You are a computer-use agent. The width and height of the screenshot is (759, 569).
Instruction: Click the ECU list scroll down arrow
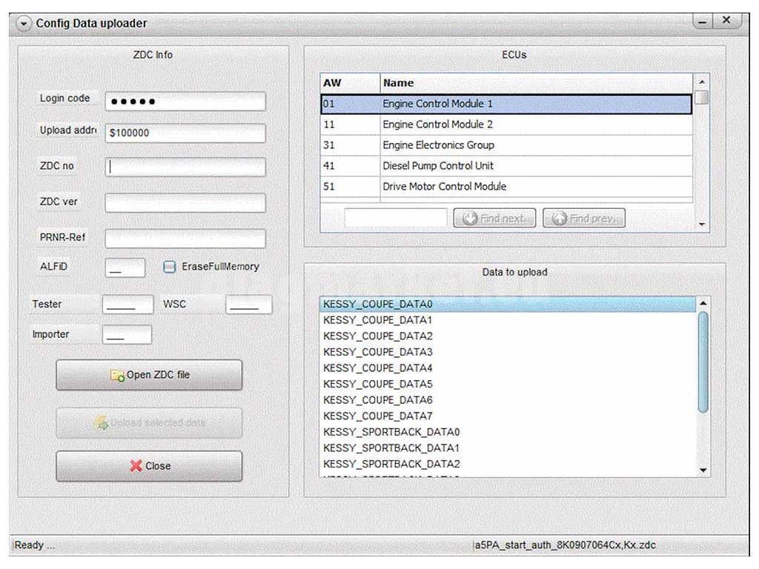click(701, 224)
